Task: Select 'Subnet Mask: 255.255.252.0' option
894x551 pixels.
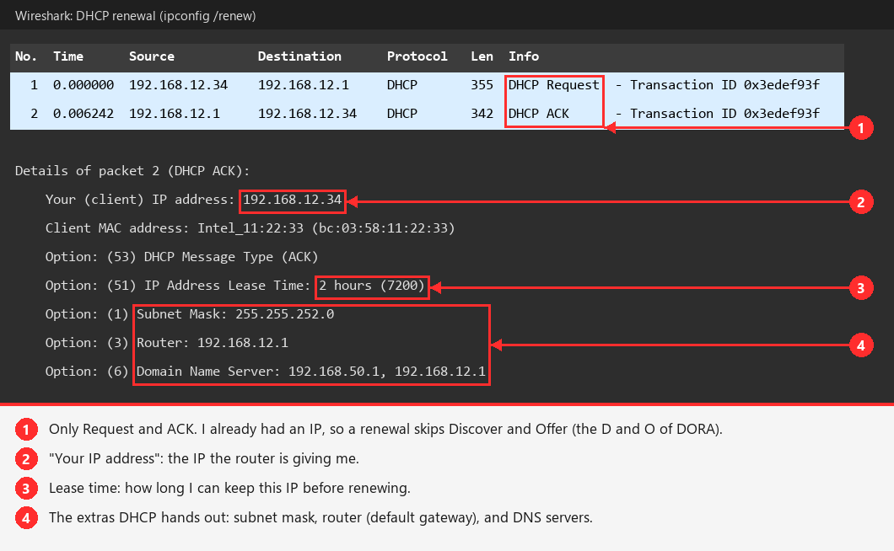Action: tap(235, 314)
